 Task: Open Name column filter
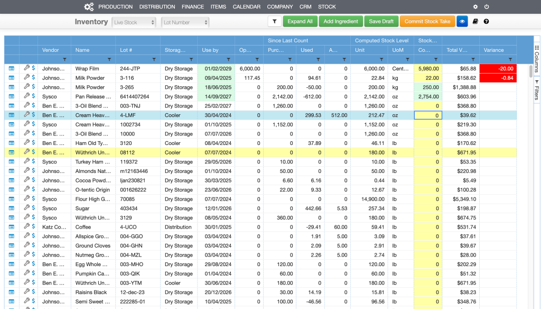(x=109, y=59)
